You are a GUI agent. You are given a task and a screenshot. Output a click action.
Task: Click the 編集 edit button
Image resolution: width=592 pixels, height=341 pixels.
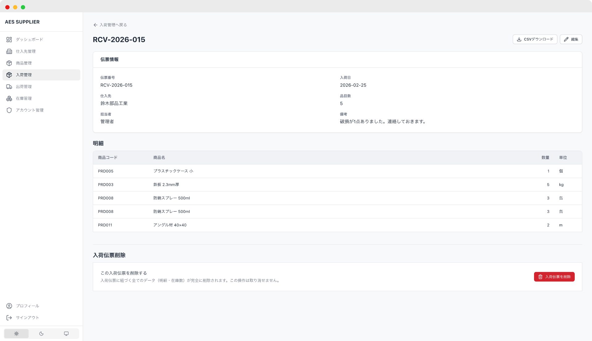[x=571, y=39]
